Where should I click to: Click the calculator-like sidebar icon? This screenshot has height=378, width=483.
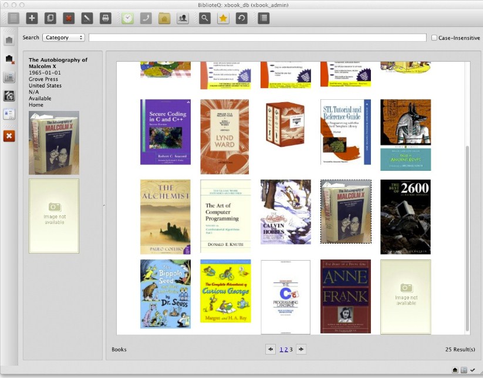pos(9,77)
